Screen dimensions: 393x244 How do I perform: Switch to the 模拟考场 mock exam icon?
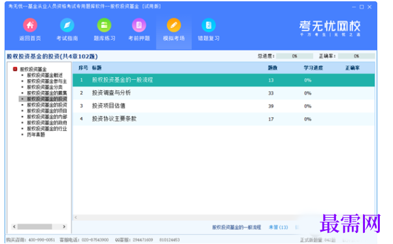click(x=174, y=25)
